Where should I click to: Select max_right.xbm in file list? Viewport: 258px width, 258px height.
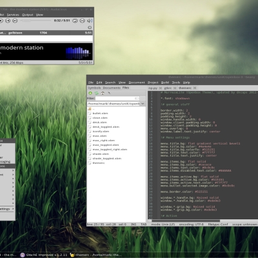pyautogui.click(x=104, y=141)
